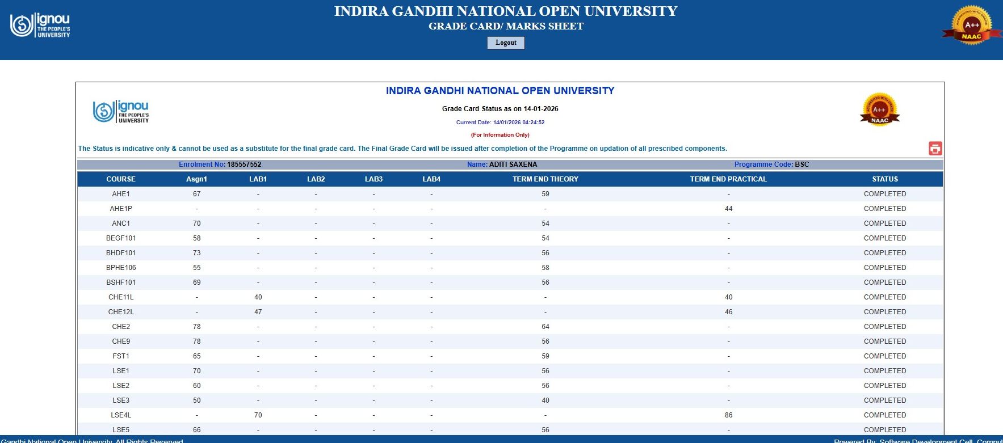Click the Asgn1 column header

(196, 179)
